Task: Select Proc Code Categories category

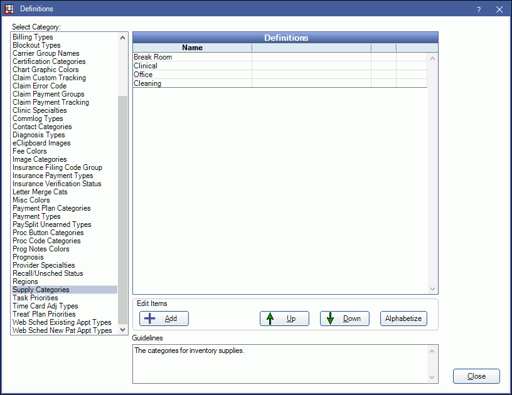Action: [x=65, y=241]
